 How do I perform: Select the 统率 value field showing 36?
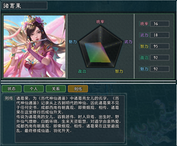pos(160,24)
